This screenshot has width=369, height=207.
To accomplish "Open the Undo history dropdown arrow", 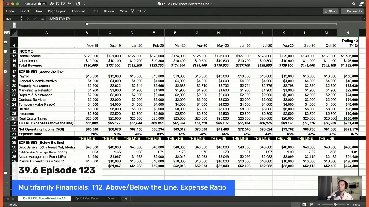I will [x=73, y=4].
